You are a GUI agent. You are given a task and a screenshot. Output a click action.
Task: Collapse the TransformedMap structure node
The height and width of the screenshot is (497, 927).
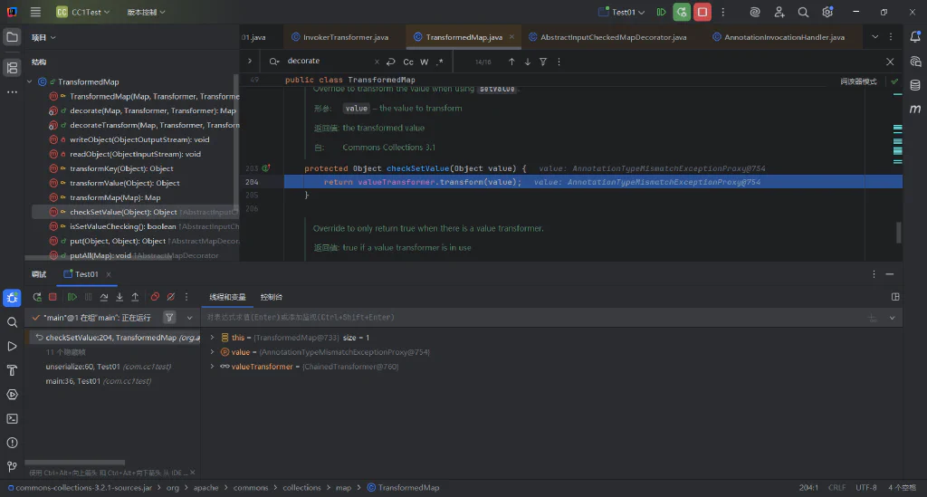coord(30,81)
